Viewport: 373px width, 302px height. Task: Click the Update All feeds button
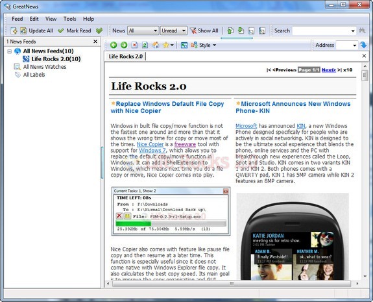(x=36, y=31)
